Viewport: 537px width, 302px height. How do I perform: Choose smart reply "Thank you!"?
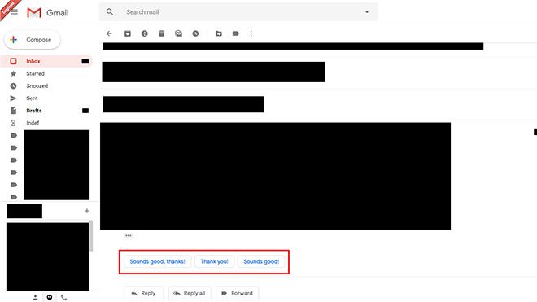click(x=214, y=261)
